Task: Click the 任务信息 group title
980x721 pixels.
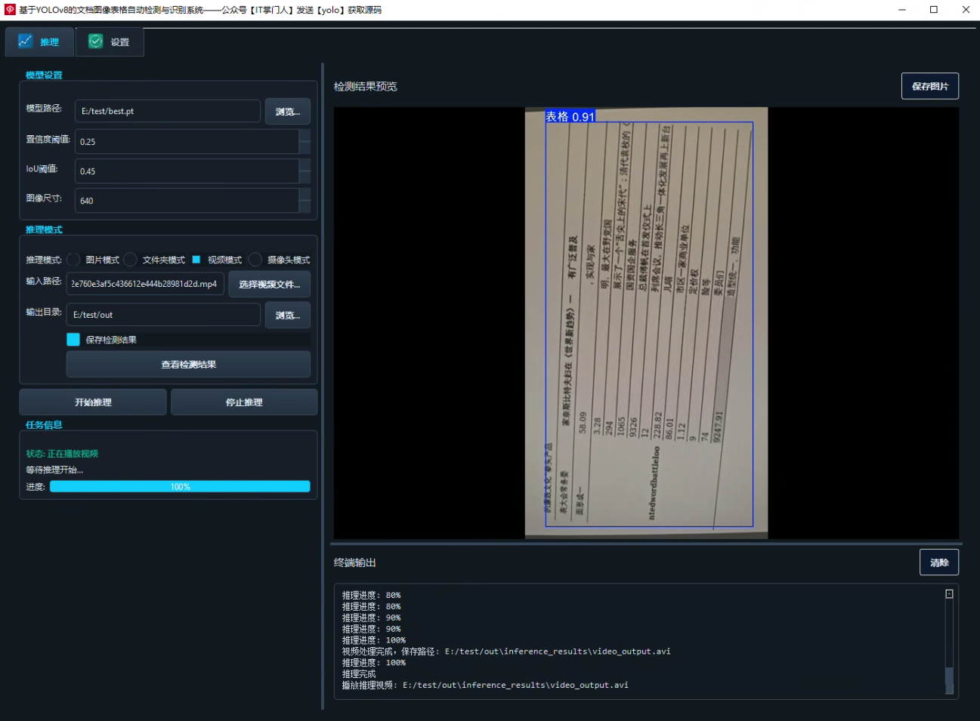Action: (44, 425)
